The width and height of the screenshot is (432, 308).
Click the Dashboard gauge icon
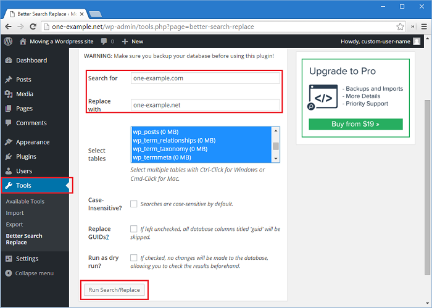click(9, 60)
